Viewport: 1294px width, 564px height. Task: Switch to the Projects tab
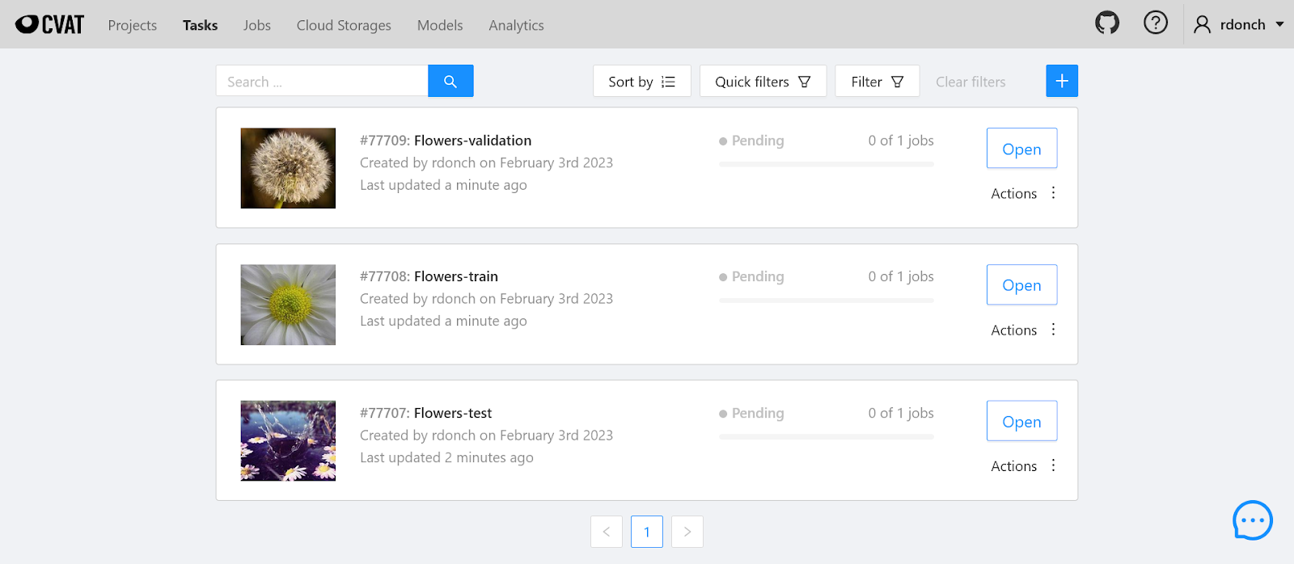click(x=133, y=25)
